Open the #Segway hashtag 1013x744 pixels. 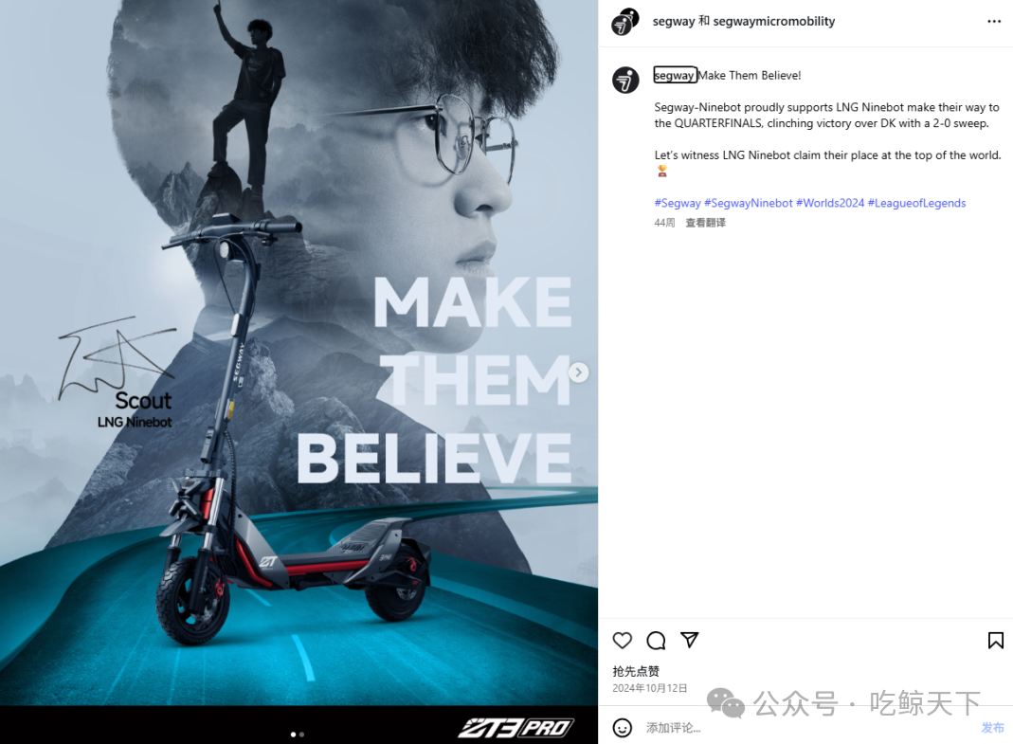pos(678,203)
